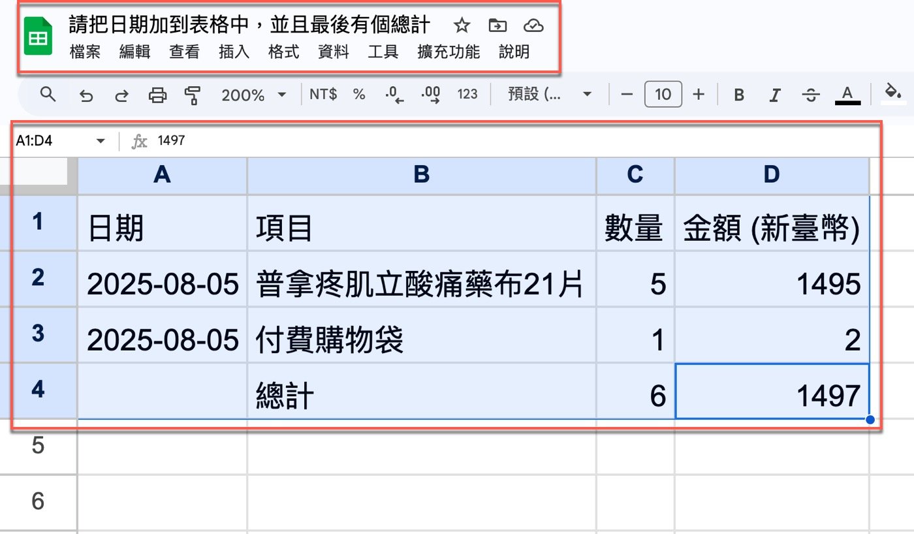
Task: Open the 檔案 menu
Action: [85, 52]
